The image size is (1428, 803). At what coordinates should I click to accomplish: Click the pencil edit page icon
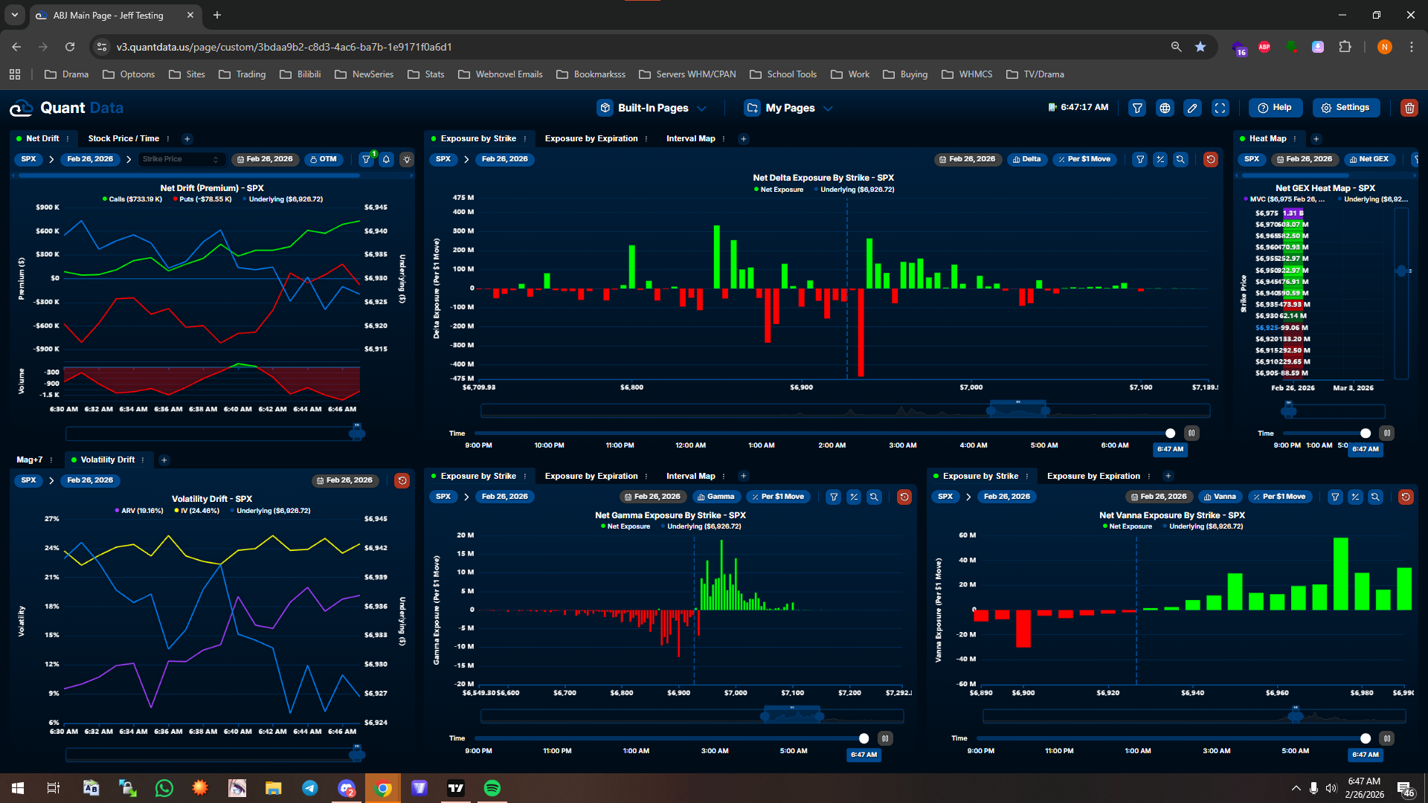coord(1192,108)
